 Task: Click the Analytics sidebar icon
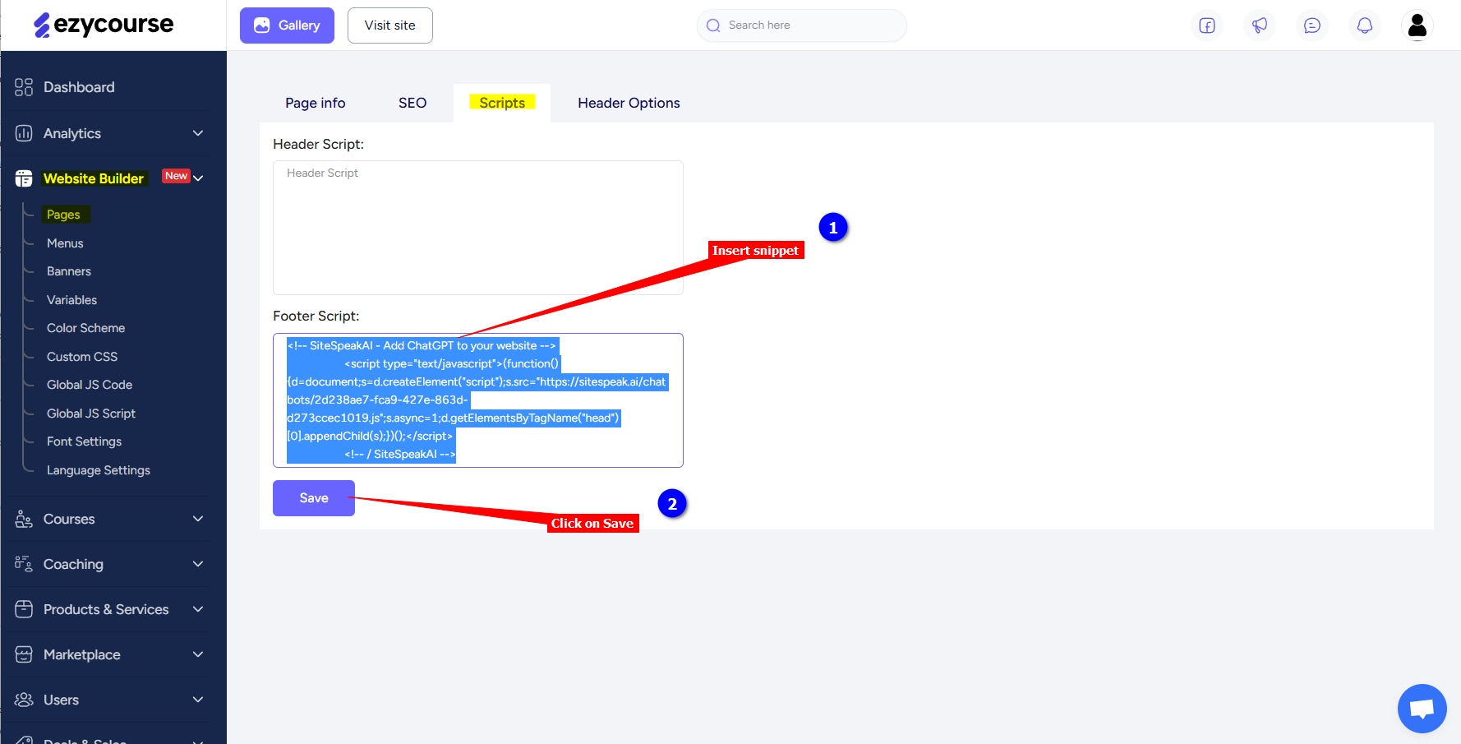tap(23, 132)
